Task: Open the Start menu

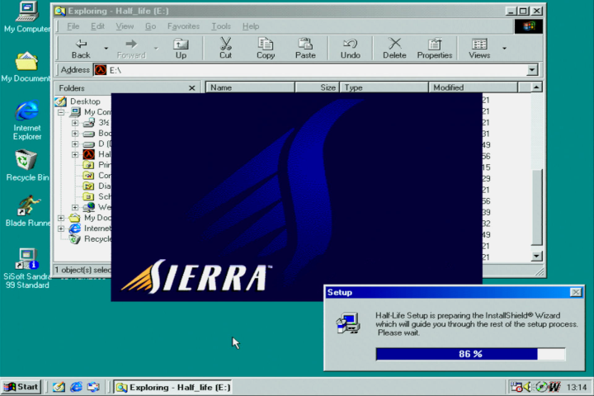Action: [x=21, y=387]
